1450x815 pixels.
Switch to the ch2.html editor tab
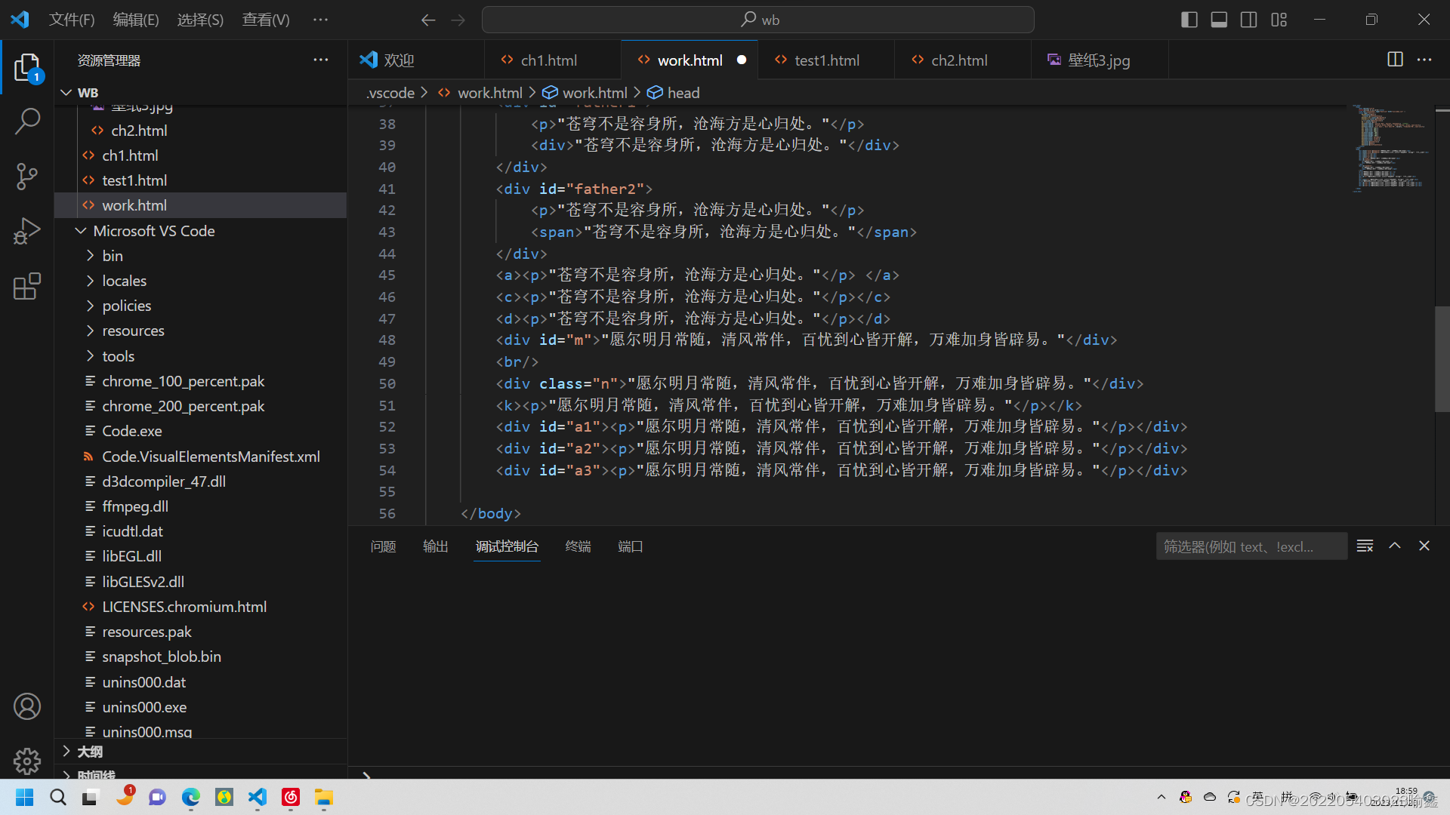coord(958,60)
